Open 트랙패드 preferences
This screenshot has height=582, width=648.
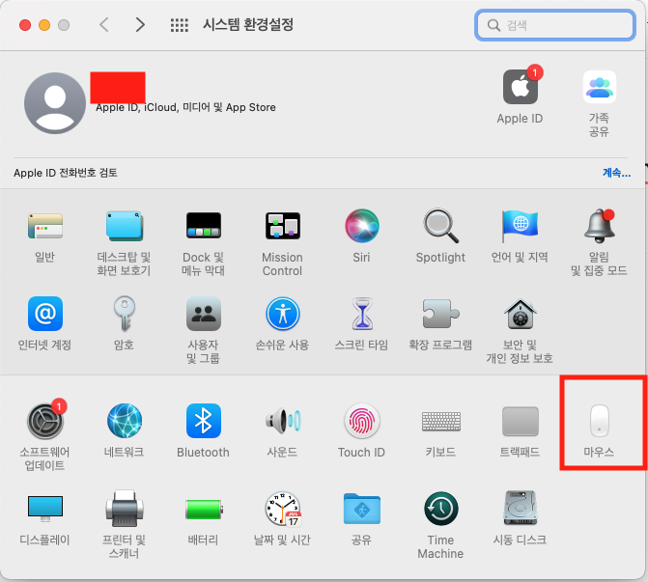(x=520, y=421)
